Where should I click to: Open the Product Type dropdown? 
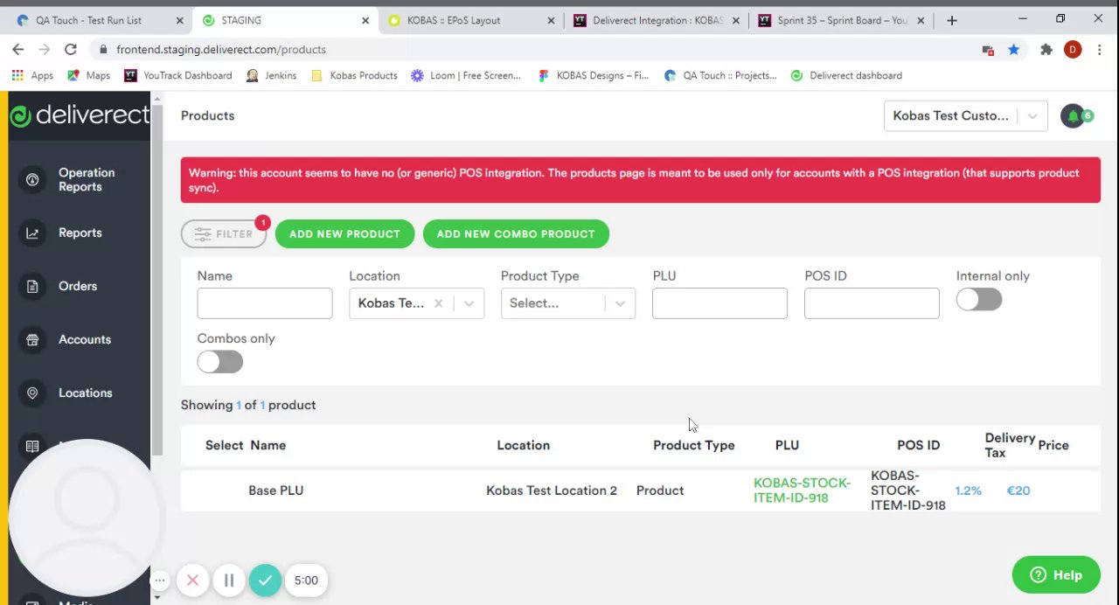click(567, 303)
